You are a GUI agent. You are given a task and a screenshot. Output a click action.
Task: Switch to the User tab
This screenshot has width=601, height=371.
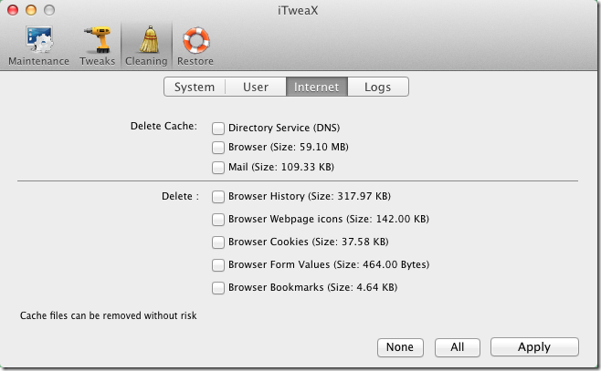(x=256, y=87)
